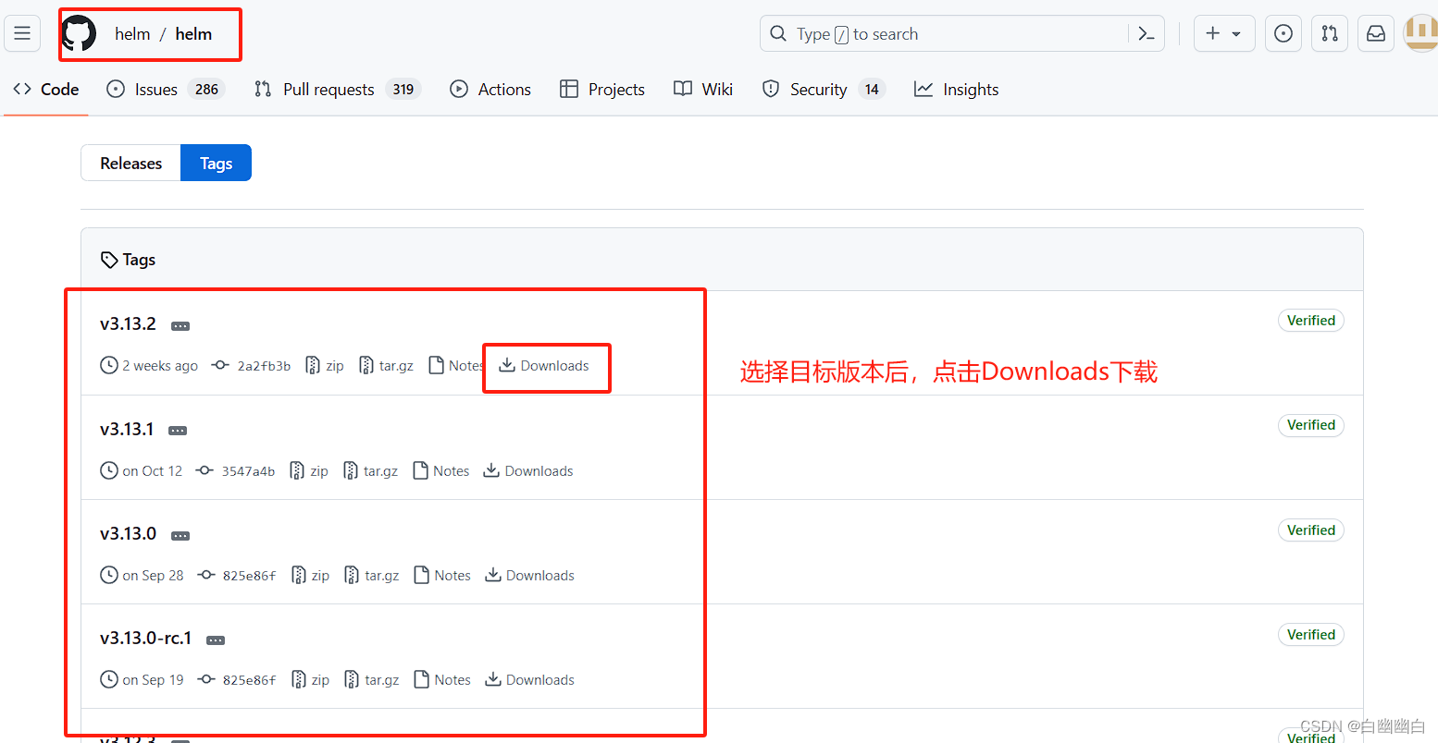Switch to the Projects tab
The width and height of the screenshot is (1438, 743).
602,90
